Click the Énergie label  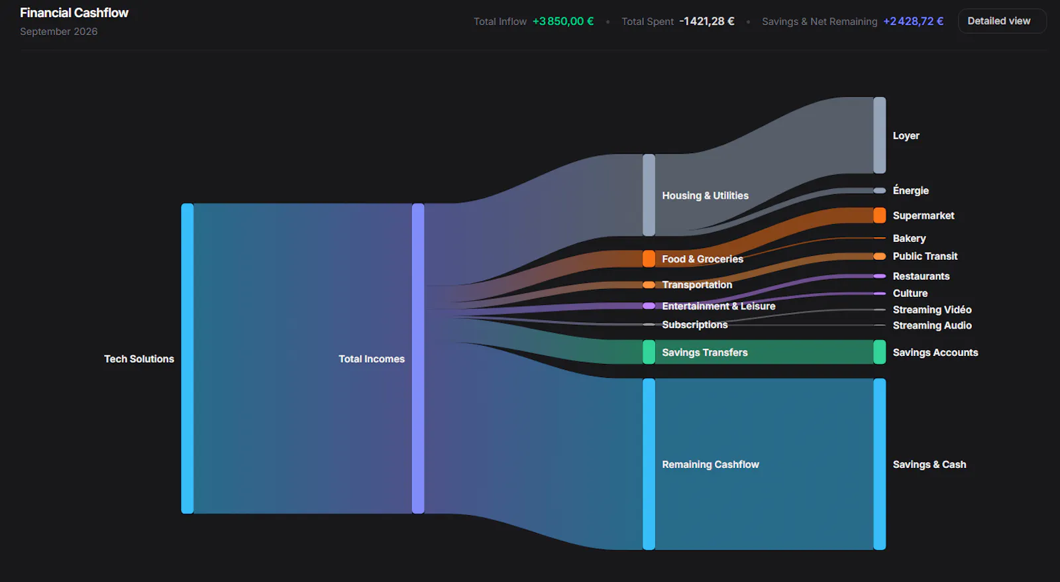(910, 190)
